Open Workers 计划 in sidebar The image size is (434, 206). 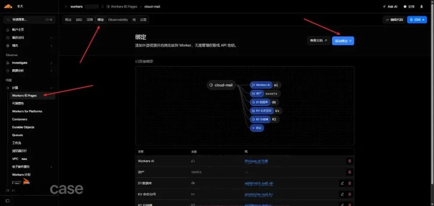tap(21, 175)
